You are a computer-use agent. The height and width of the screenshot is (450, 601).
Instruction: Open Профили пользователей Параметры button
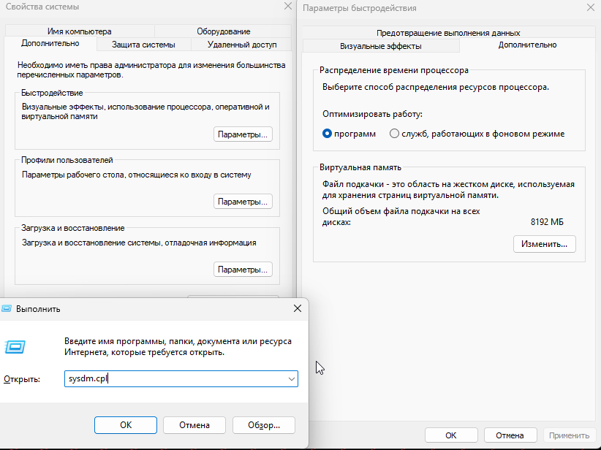click(x=243, y=202)
